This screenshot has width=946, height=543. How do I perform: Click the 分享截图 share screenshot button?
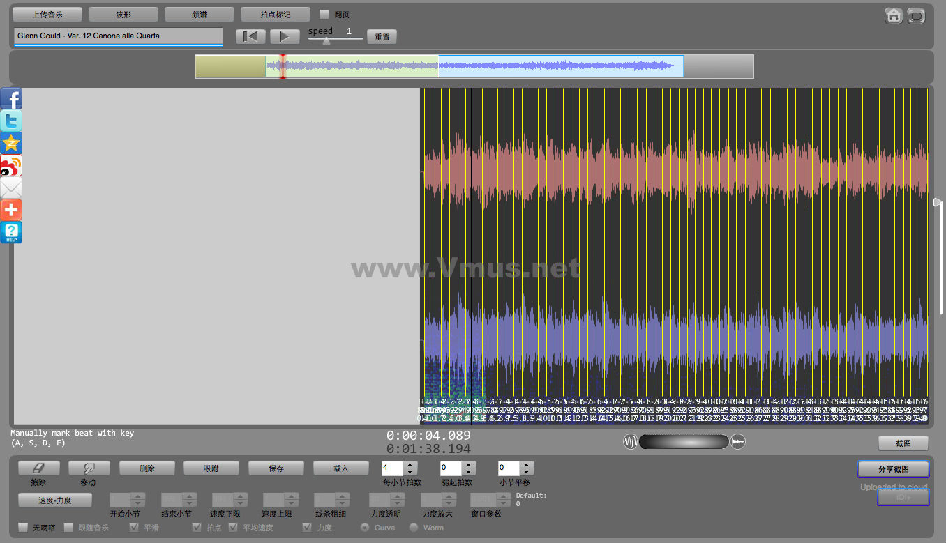(894, 469)
